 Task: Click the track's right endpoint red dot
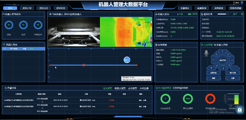[x=137, y=65]
